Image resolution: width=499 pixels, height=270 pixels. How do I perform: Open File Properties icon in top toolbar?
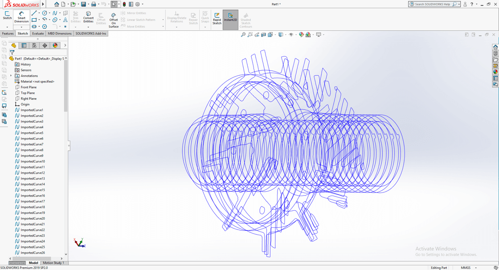coord(131,4)
